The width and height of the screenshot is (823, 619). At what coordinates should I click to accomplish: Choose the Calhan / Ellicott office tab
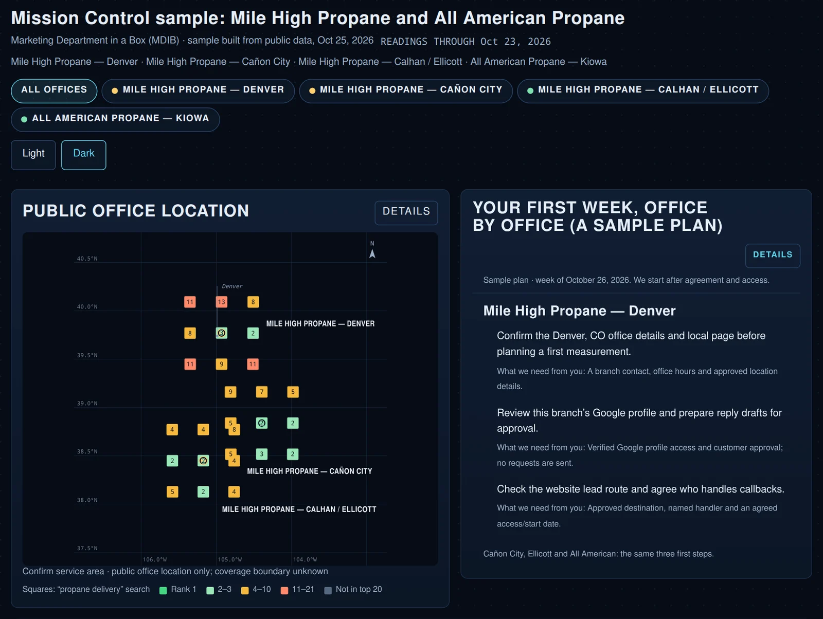click(643, 90)
